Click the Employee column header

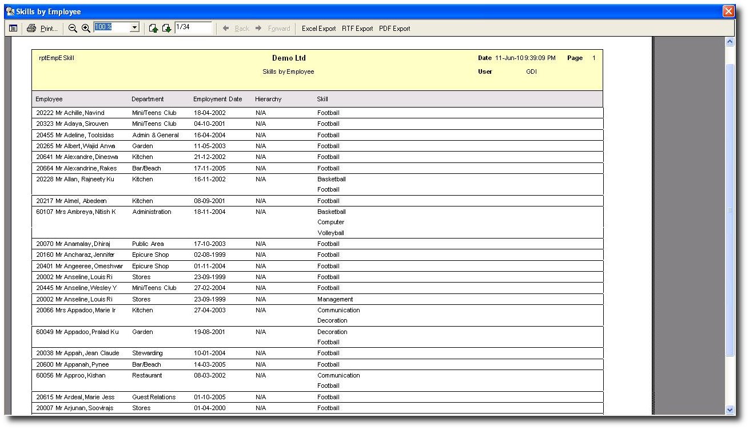[49, 99]
